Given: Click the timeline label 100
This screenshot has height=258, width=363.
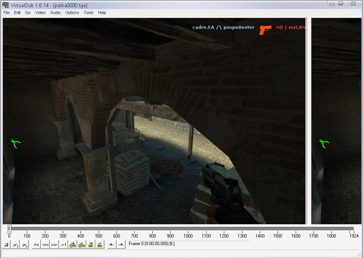Looking at the screenshot, I should click(x=27, y=236).
